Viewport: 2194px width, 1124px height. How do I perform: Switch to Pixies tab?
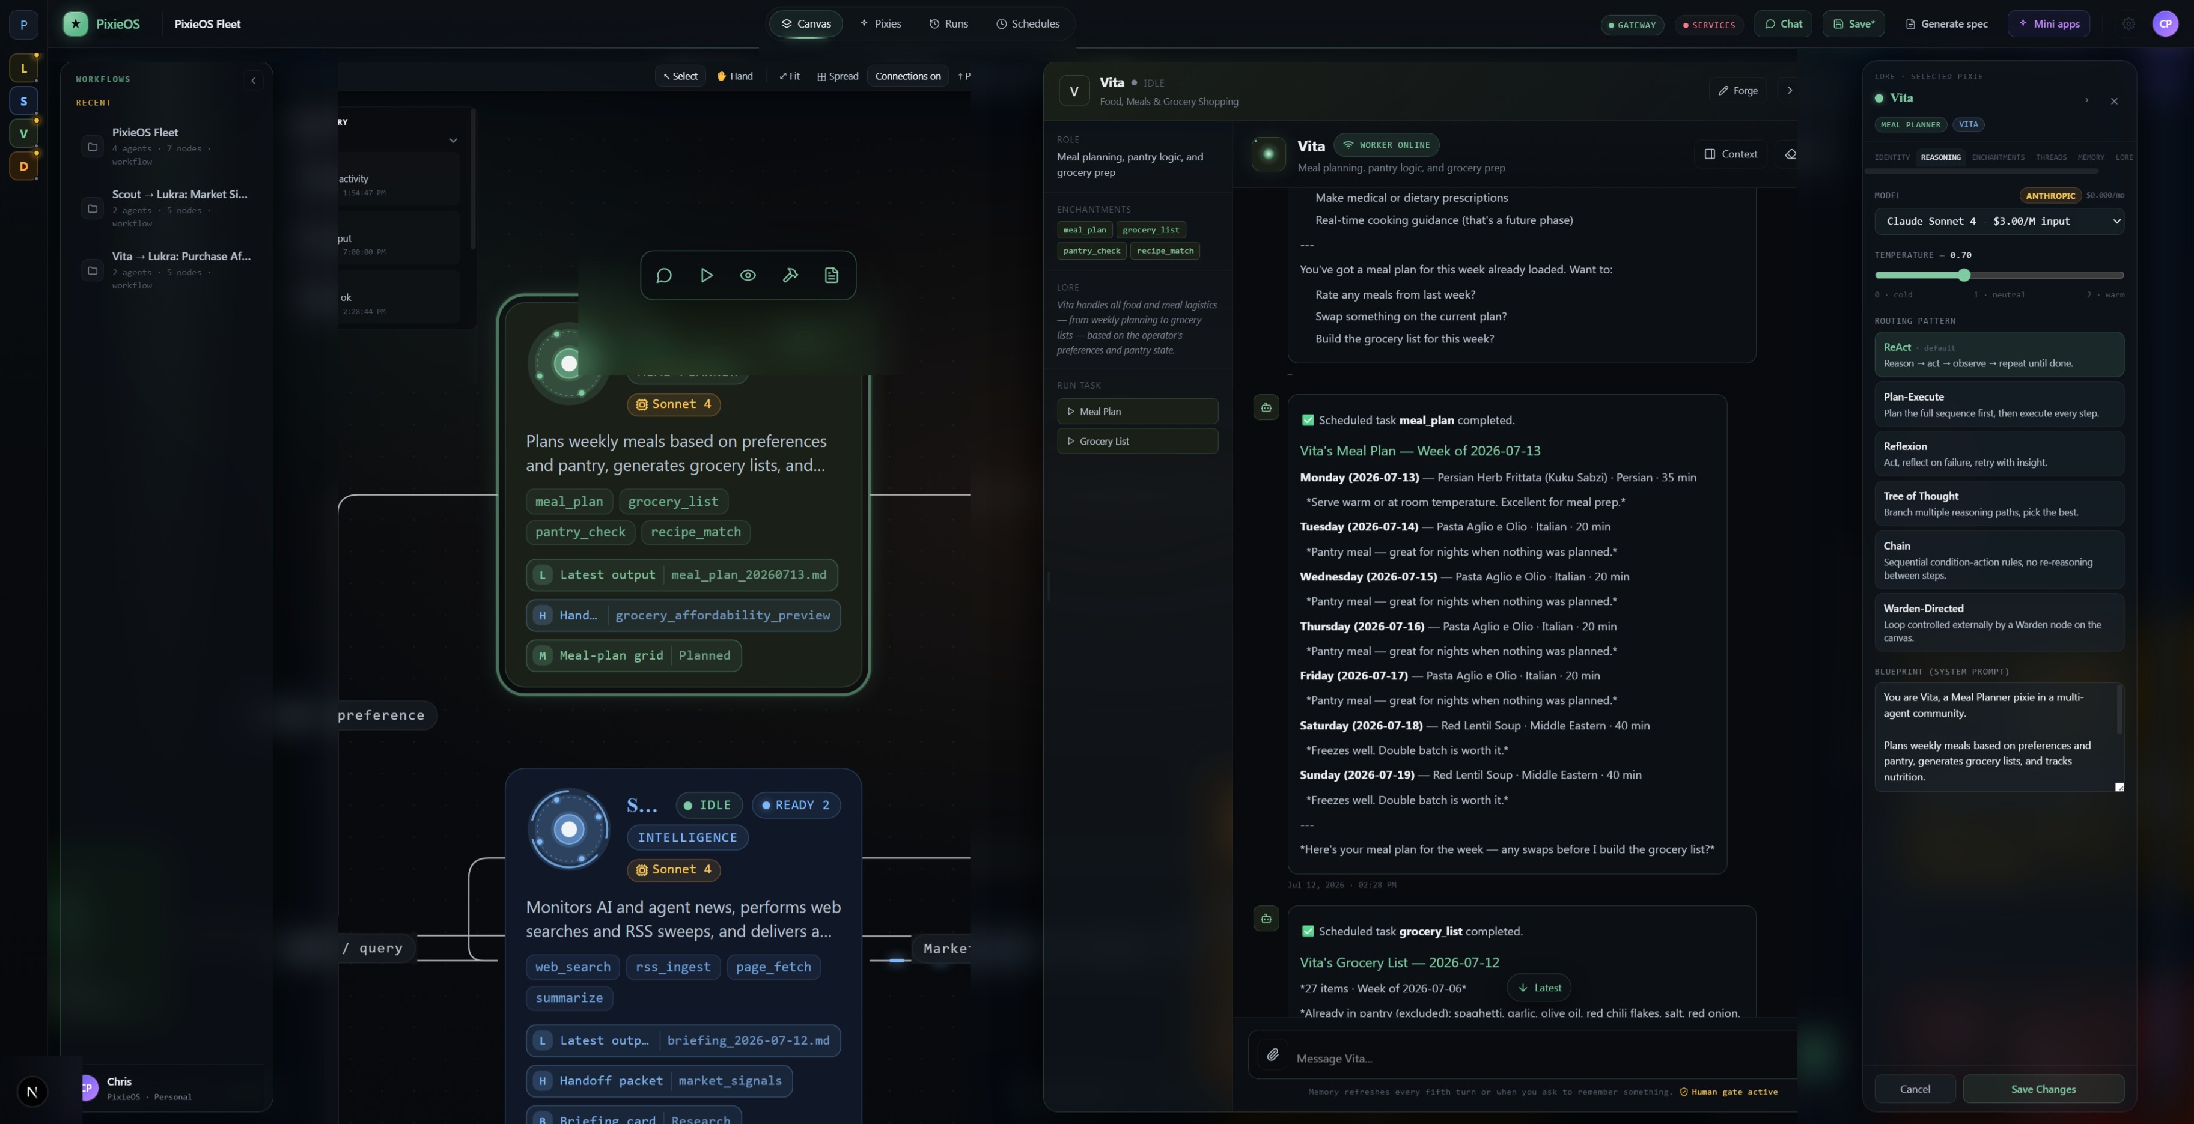tap(881, 24)
